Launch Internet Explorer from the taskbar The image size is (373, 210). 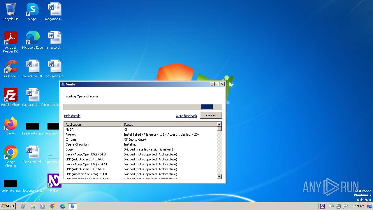click(x=23, y=206)
